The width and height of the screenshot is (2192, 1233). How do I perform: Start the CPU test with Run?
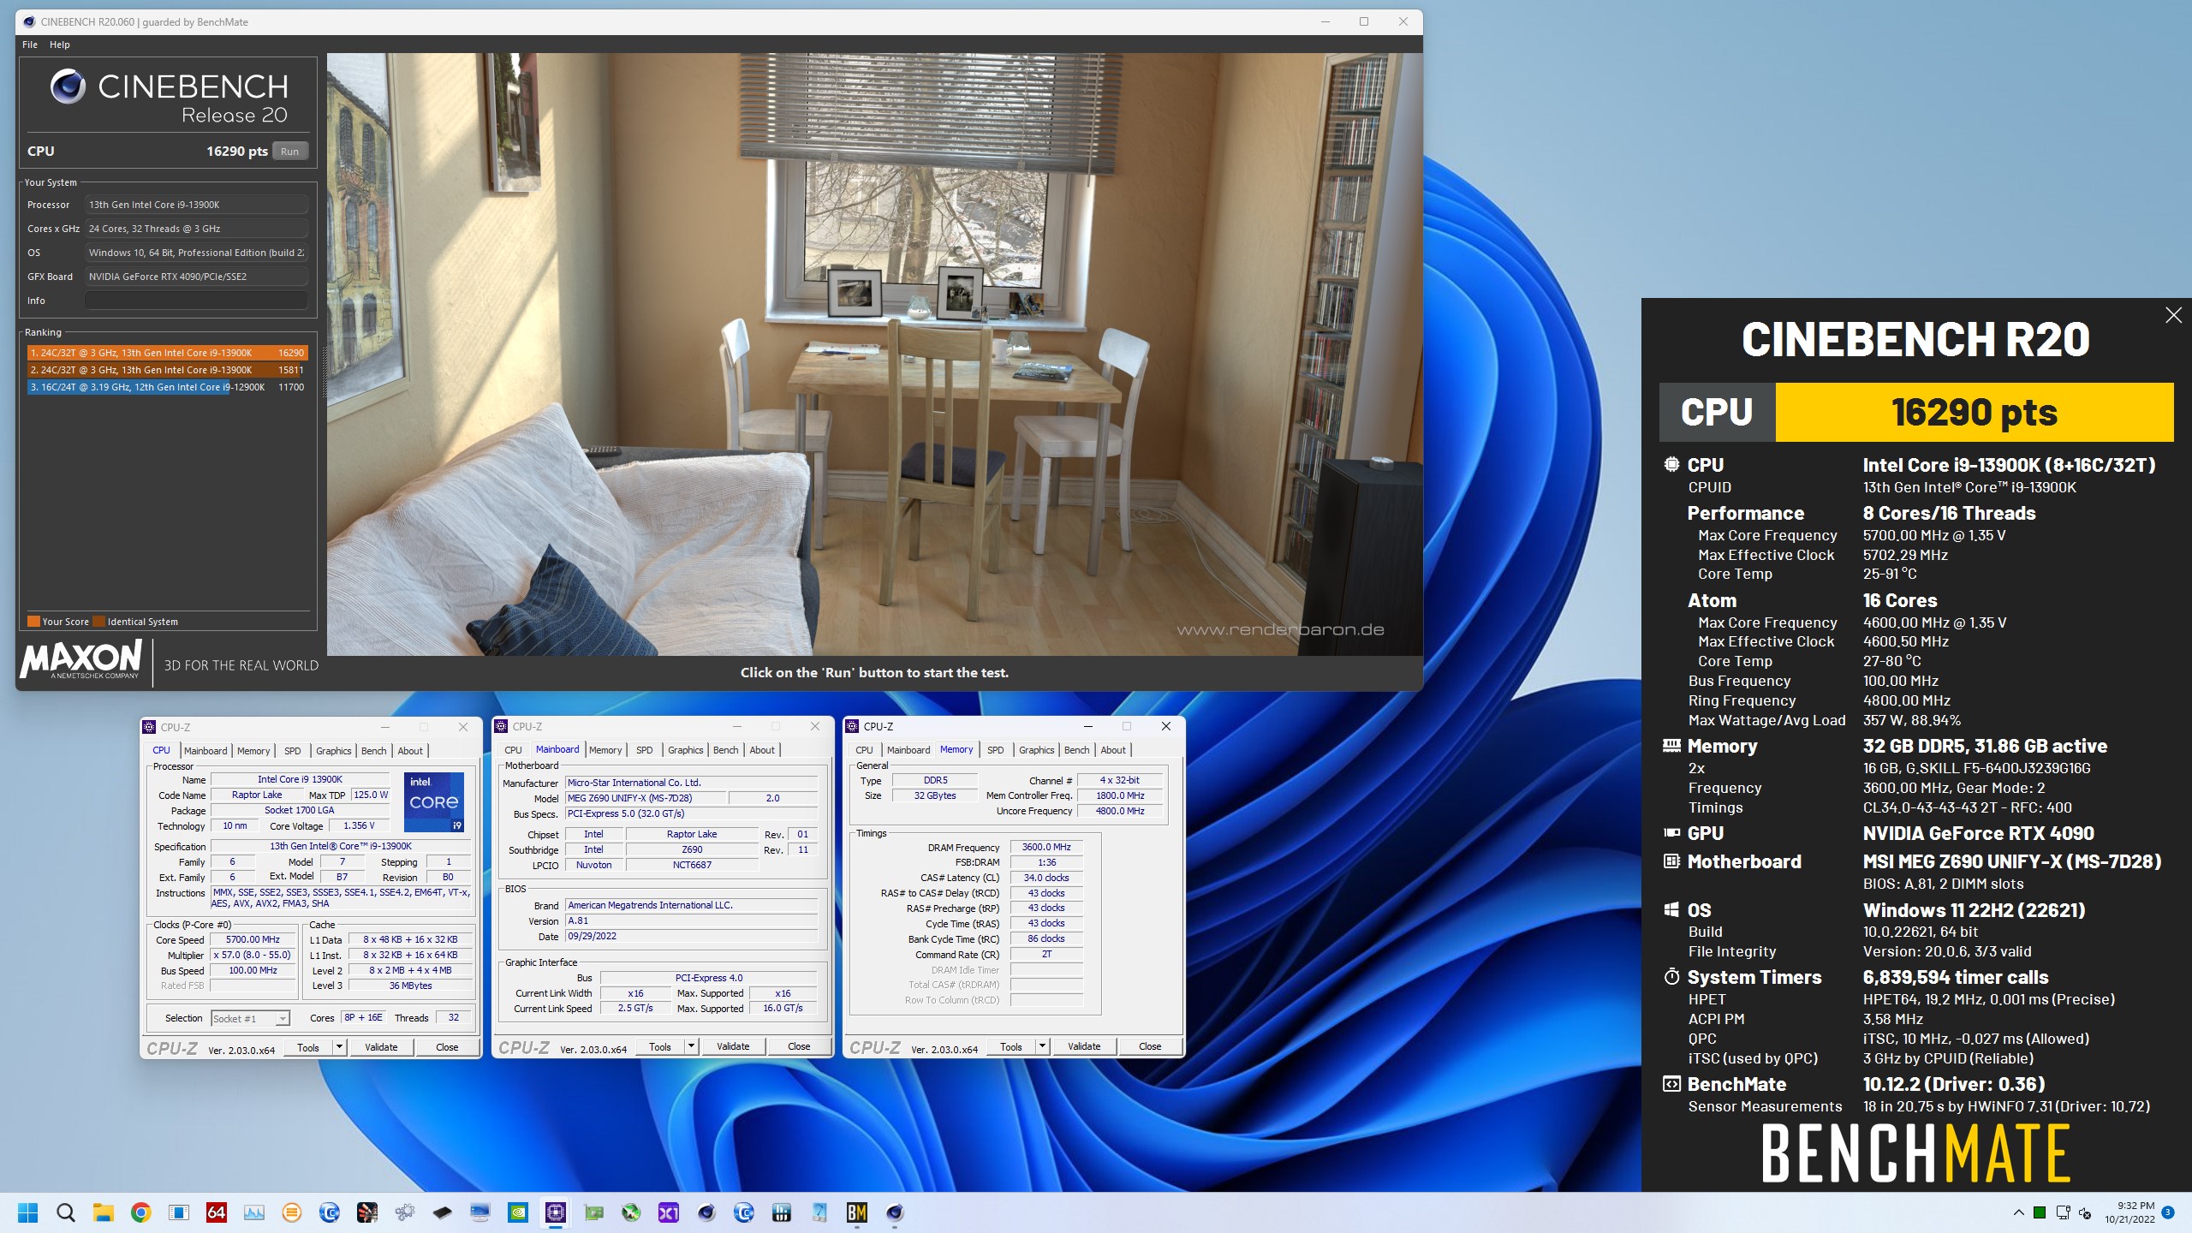pos(290,152)
